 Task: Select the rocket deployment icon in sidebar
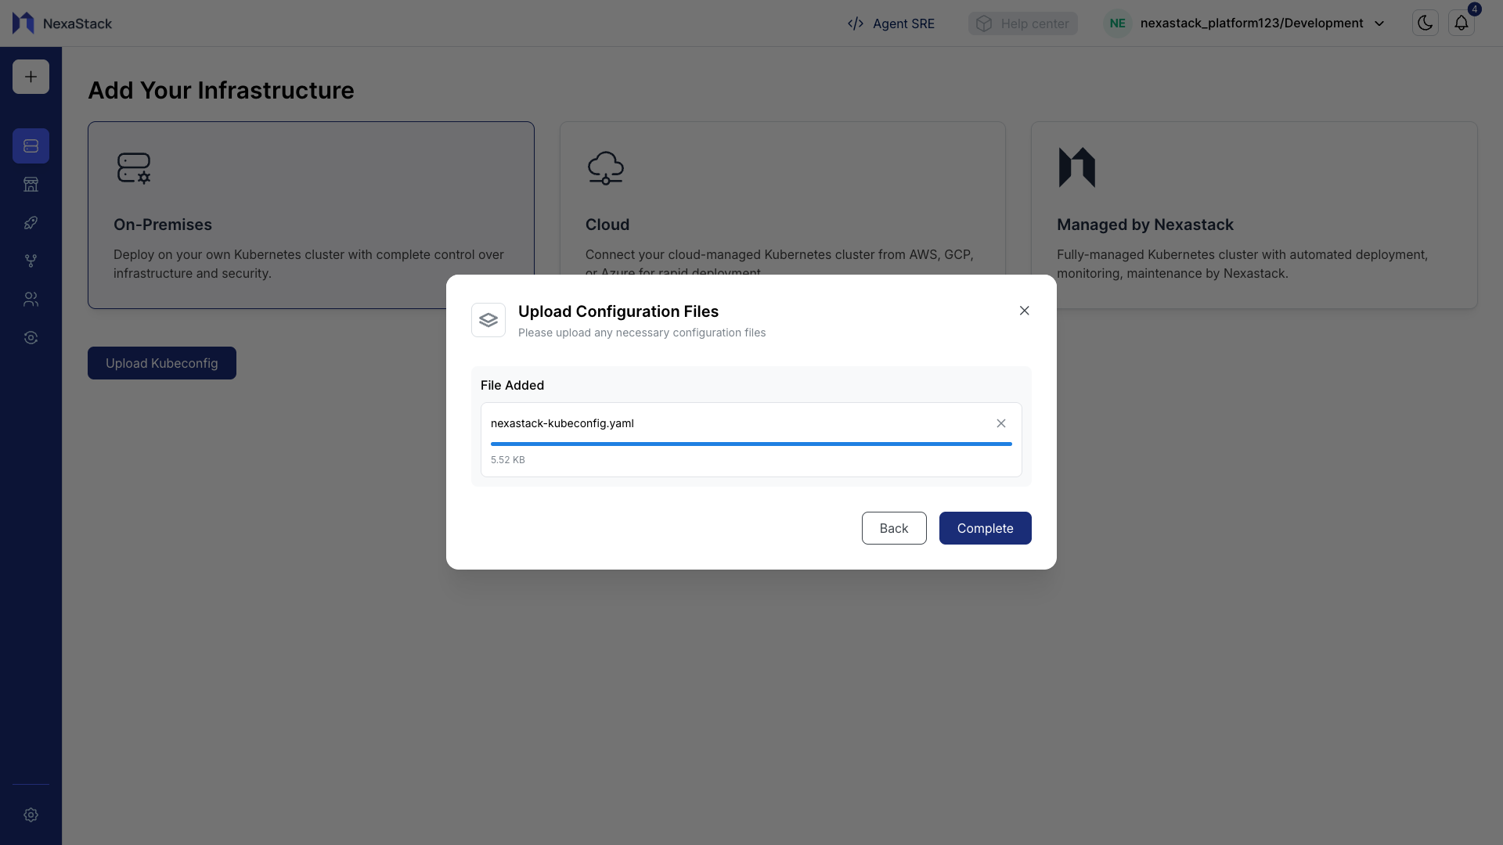(x=31, y=222)
